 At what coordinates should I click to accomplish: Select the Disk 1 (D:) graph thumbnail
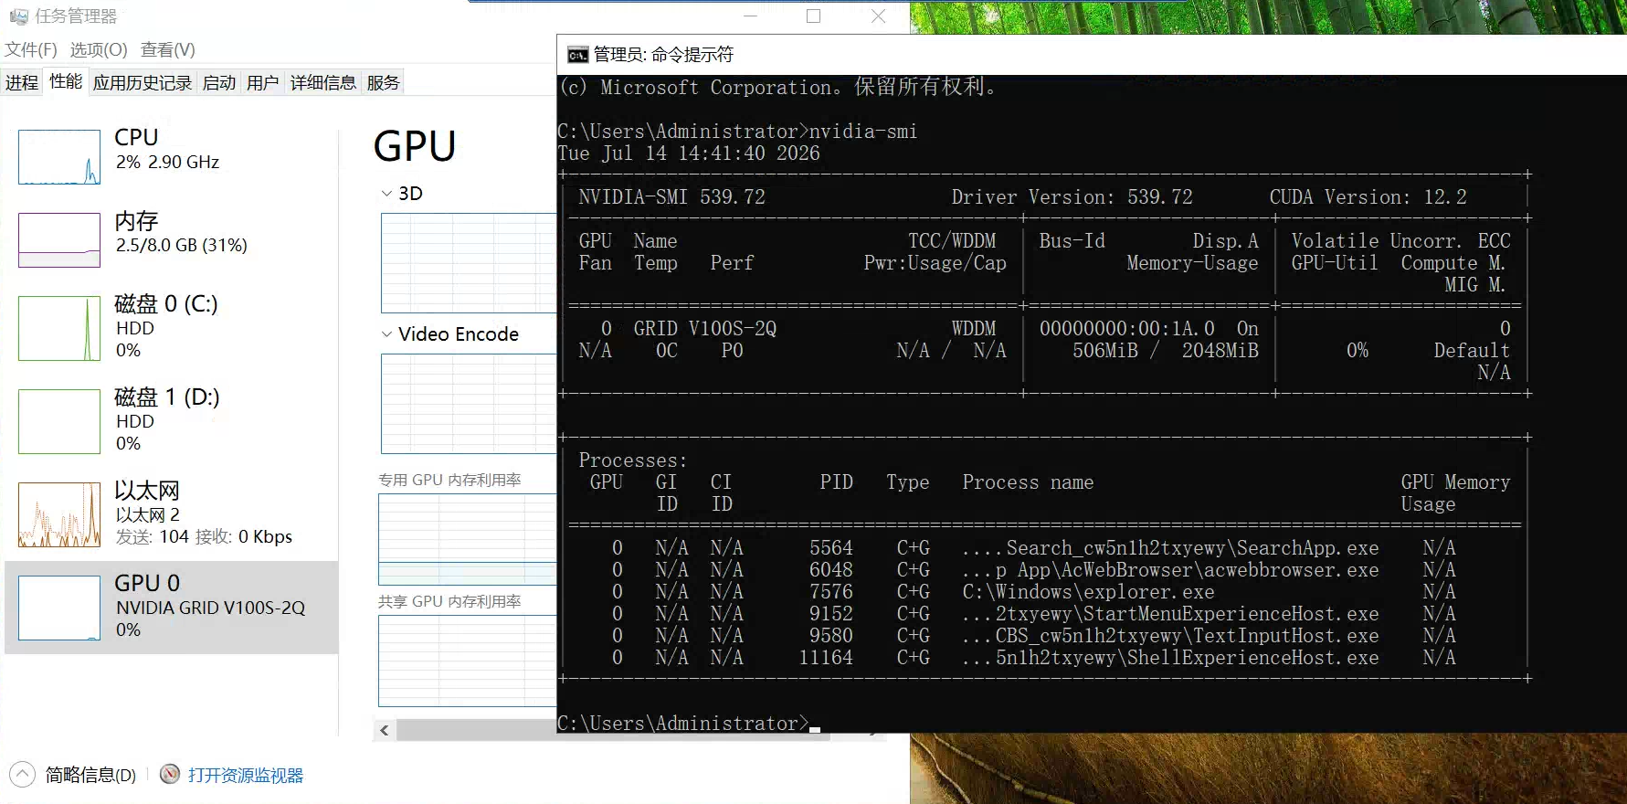tap(59, 421)
